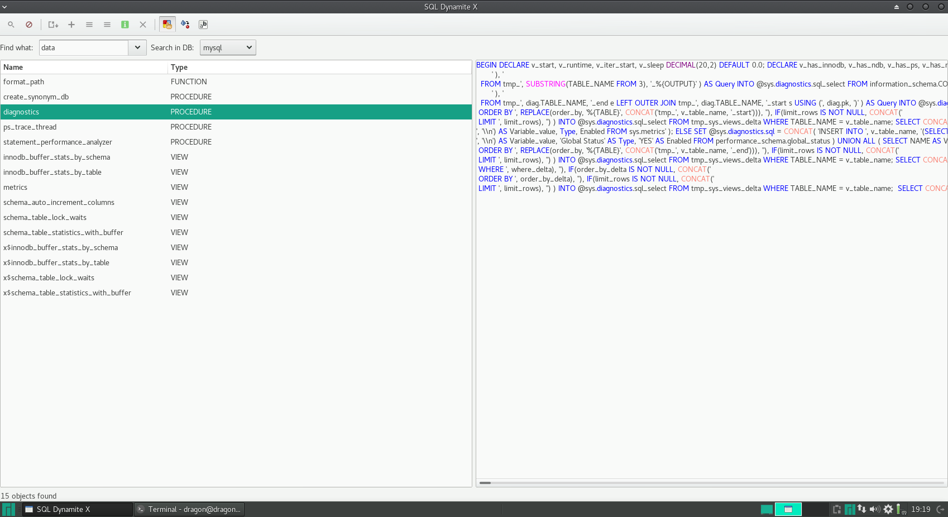Click the red stop/cancel search icon
The image size is (948, 517).
(29, 25)
